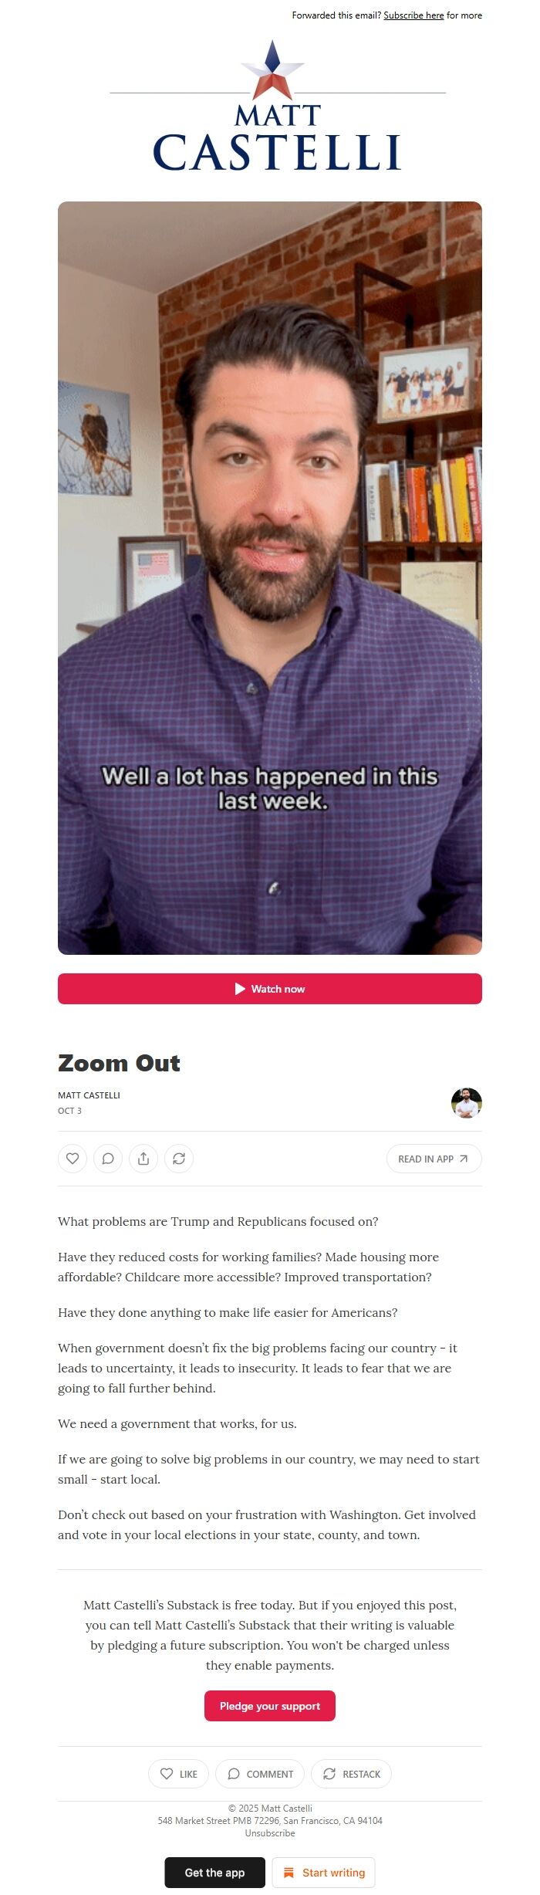Open the Zoom Out post title
The image size is (540, 1895).
coord(119,1063)
